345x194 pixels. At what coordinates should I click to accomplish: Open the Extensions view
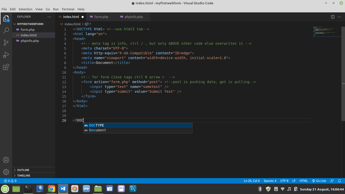click(x=6, y=67)
